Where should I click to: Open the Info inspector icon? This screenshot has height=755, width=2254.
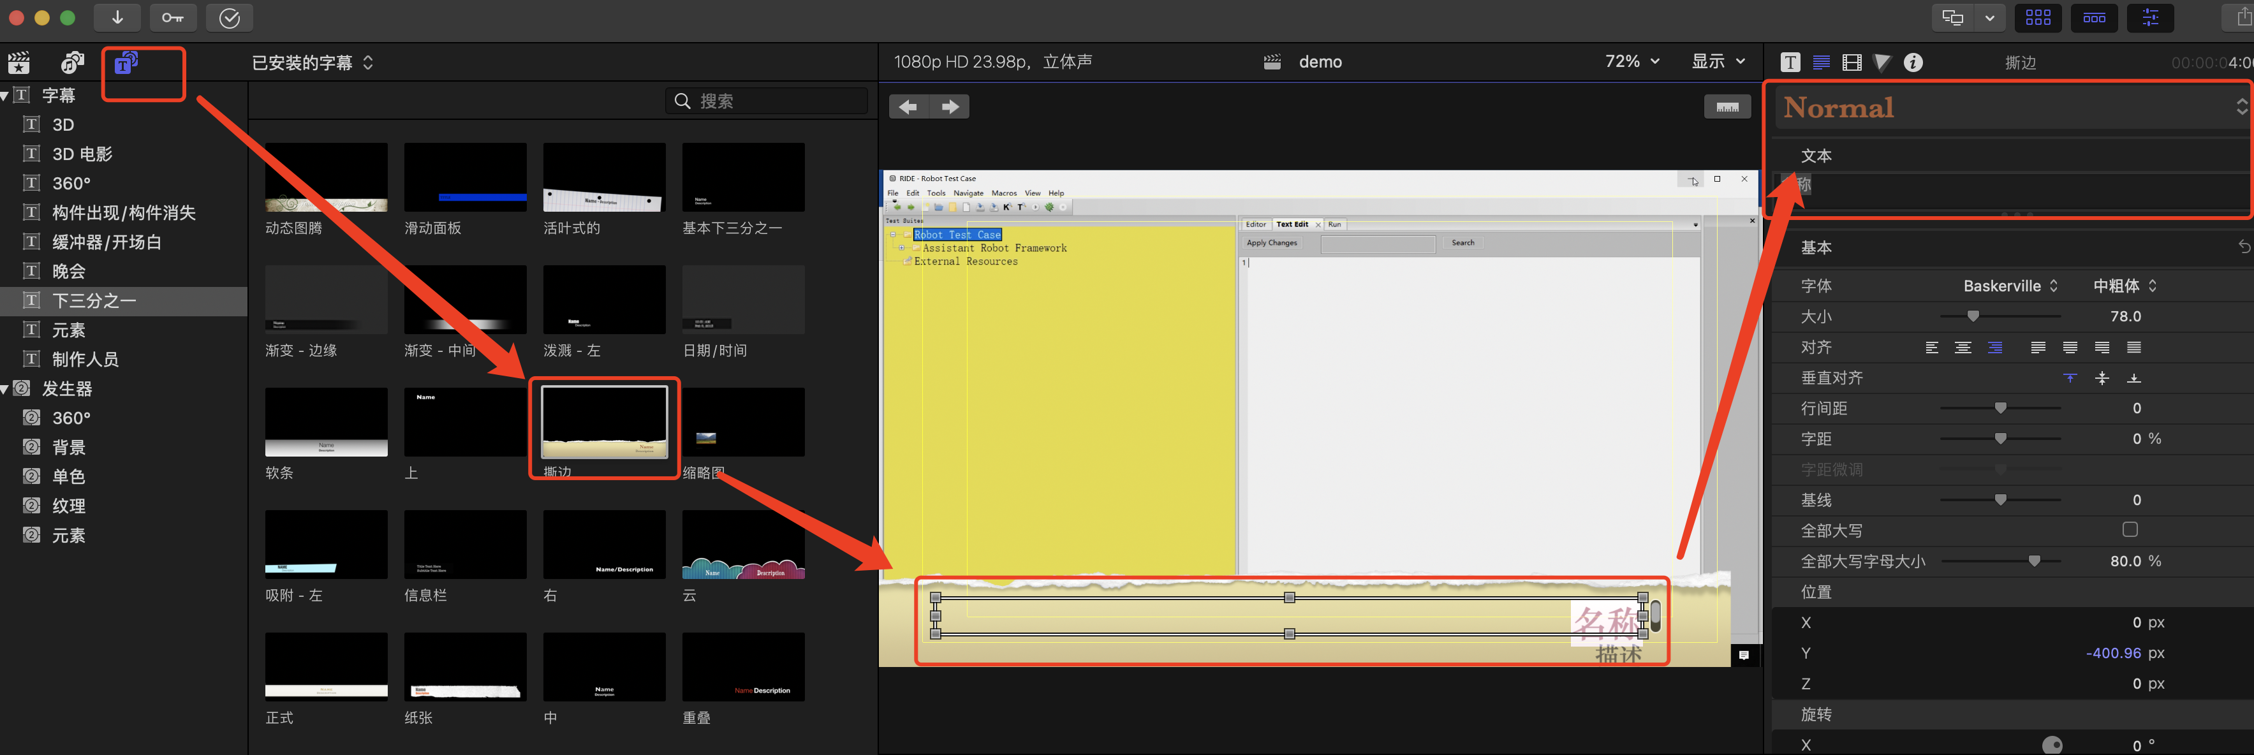(x=1913, y=62)
